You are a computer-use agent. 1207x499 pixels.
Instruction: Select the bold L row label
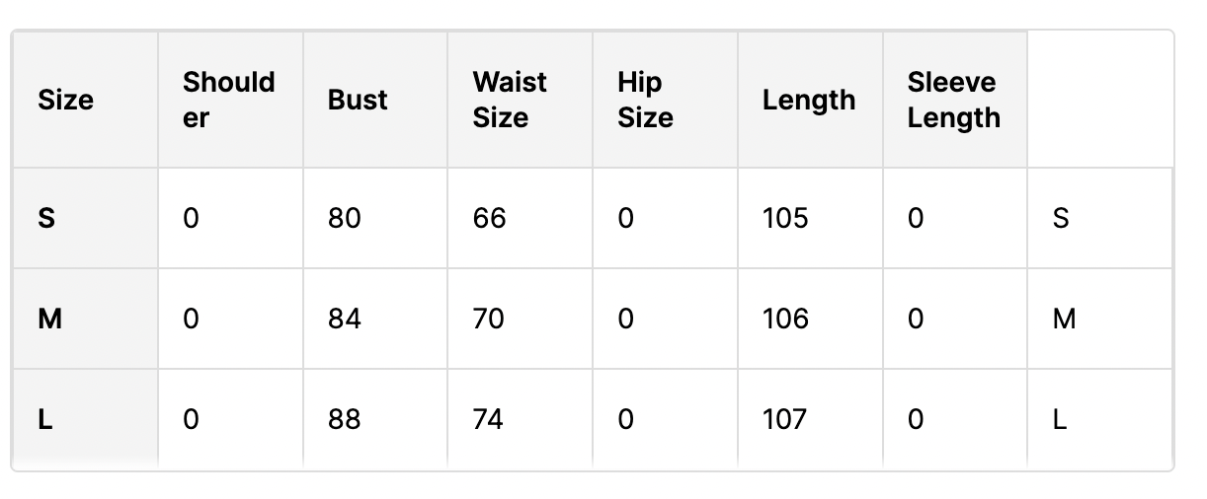pyautogui.click(x=45, y=419)
